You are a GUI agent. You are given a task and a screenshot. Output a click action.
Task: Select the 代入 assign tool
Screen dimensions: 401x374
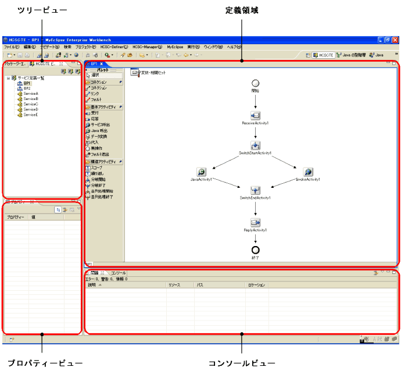pos(92,143)
